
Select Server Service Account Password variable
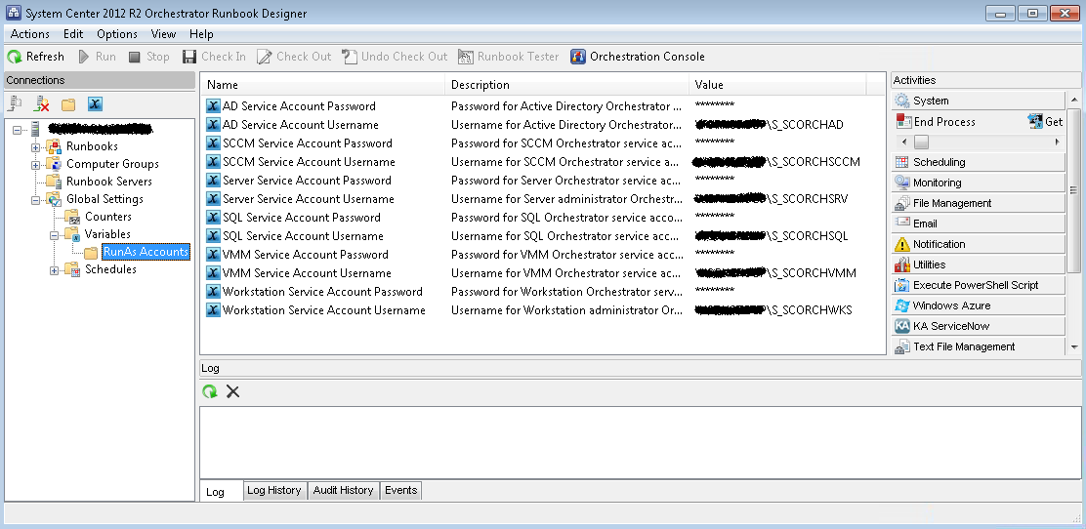307,180
